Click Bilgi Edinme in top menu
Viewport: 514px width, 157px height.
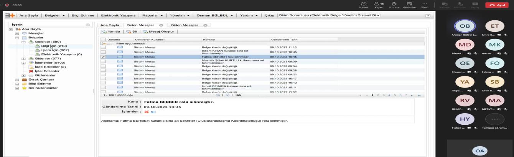(x=83, y=15)
